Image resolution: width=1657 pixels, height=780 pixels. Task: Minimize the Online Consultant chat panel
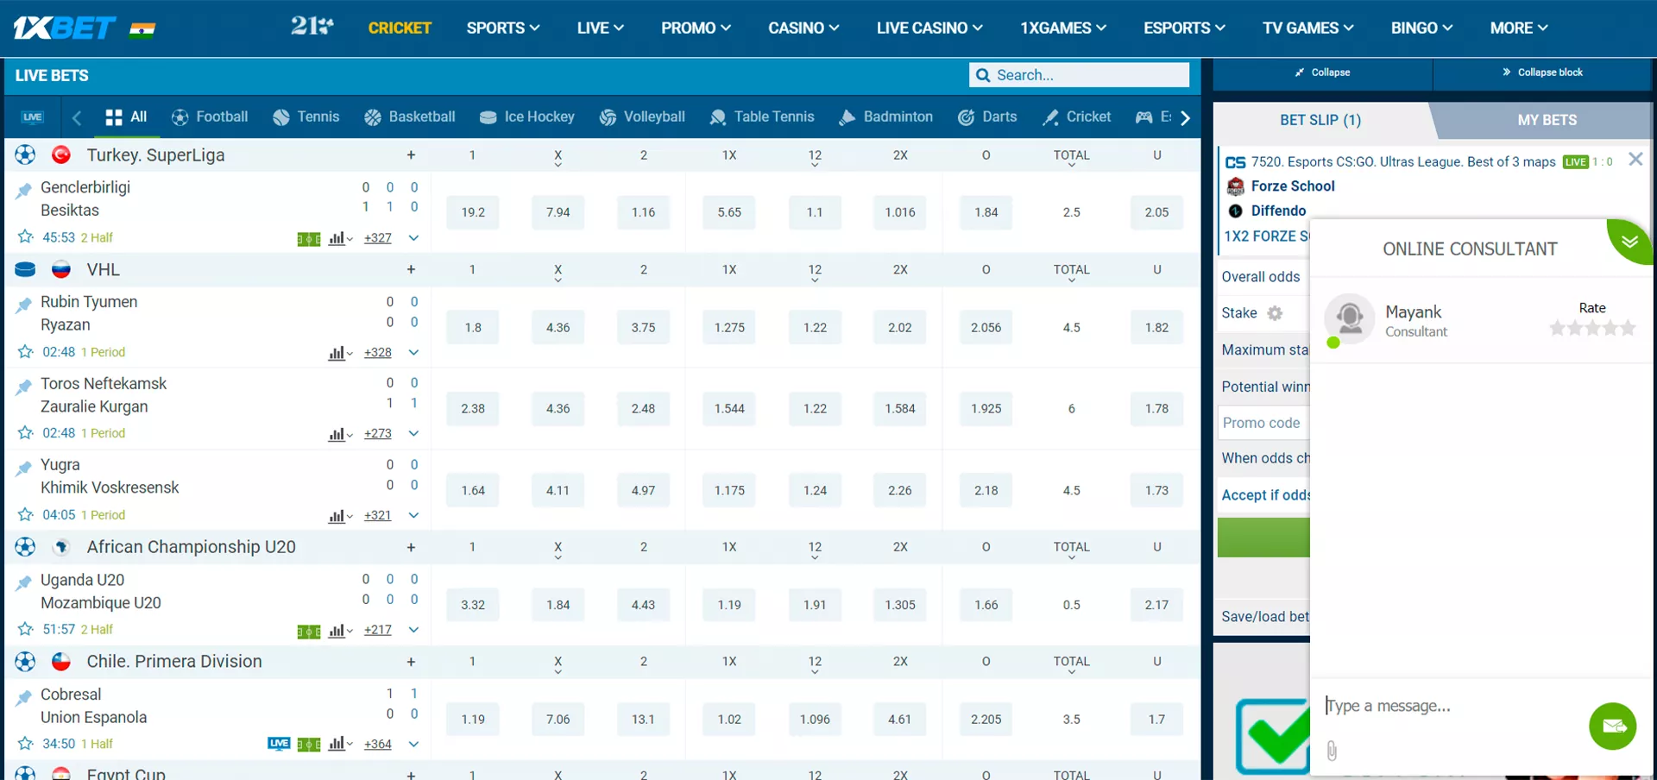point(1629,241)
